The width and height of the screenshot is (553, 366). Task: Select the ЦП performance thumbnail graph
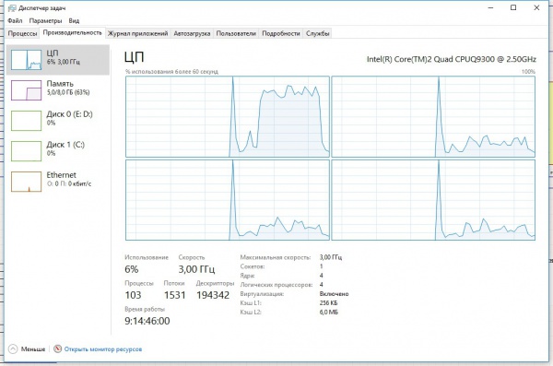tap(26, 59)
